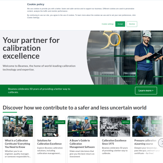Click the BROCHURE tag label

(60, 122)
